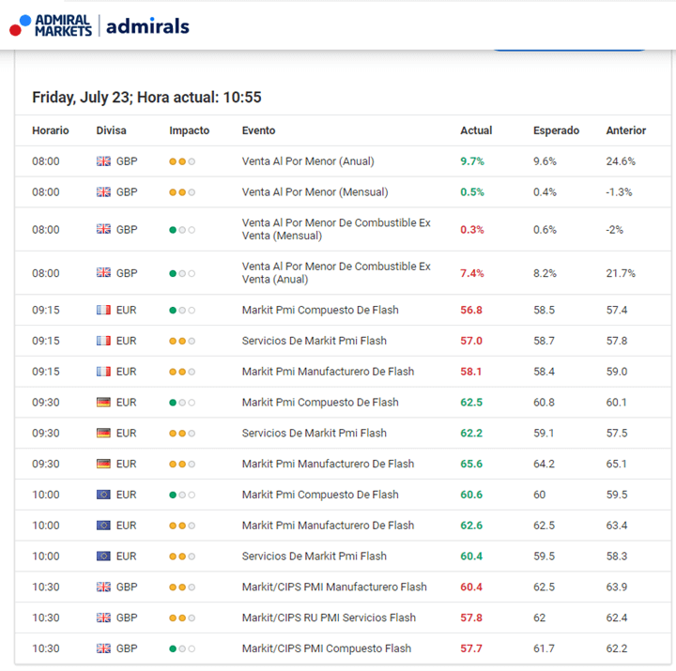The height and width of the screenshot is (671, 676).
Task: Click impact dots for Venta Al Por Menor (Mensual)
Action: pos(182,192)
